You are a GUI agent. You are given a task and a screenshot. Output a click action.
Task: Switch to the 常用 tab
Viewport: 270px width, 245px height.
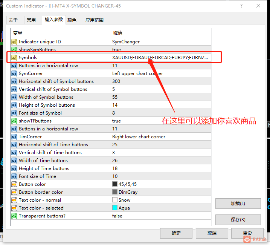[33, 20]
